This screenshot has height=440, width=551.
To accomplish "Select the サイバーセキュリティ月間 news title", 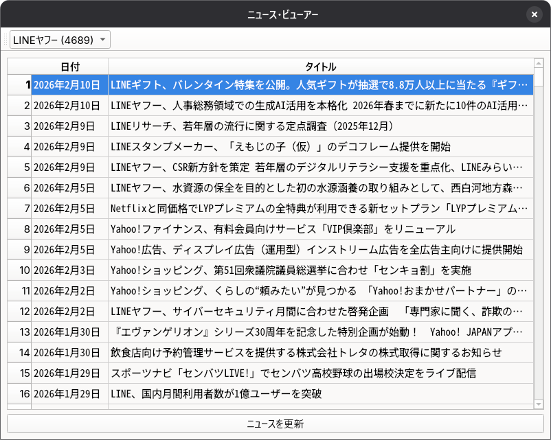I will pyautogui.click(x=320, y=312).
